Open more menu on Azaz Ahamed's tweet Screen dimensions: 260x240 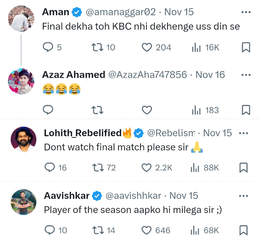(246, 75)
